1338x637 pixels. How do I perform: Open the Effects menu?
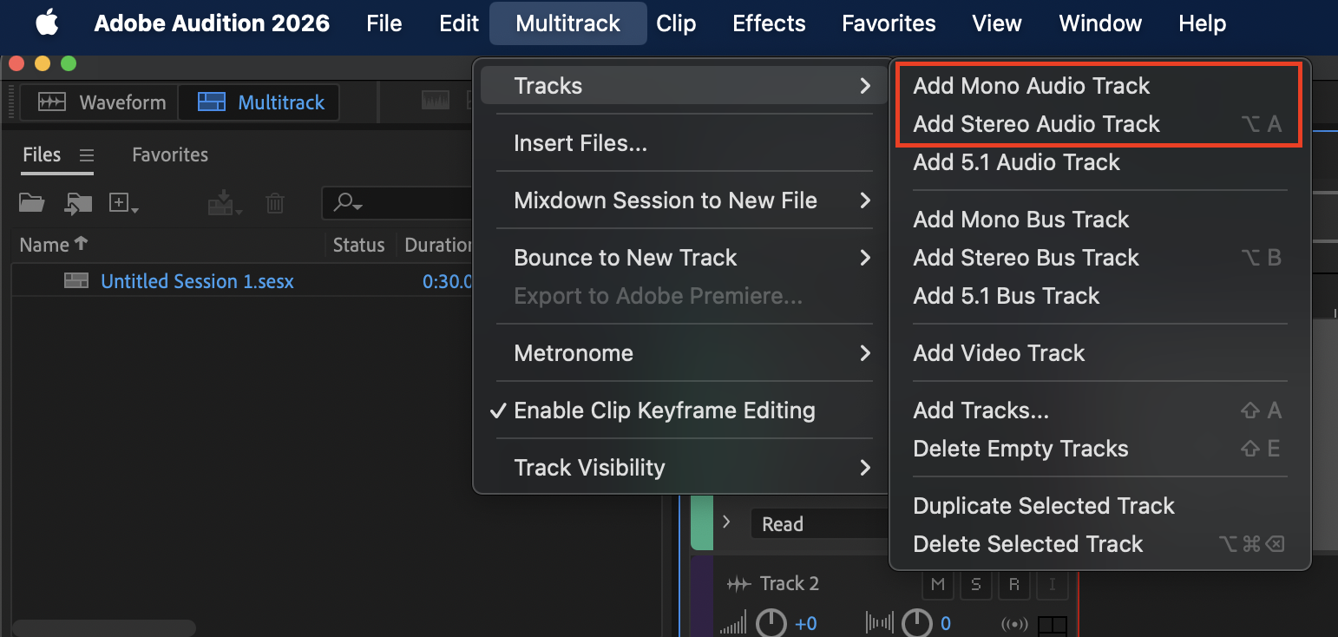click(769, 23)
